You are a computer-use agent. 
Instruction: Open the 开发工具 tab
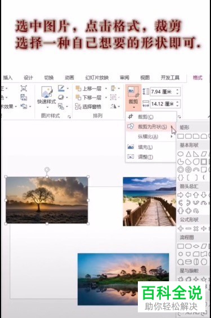coord(170,78)
